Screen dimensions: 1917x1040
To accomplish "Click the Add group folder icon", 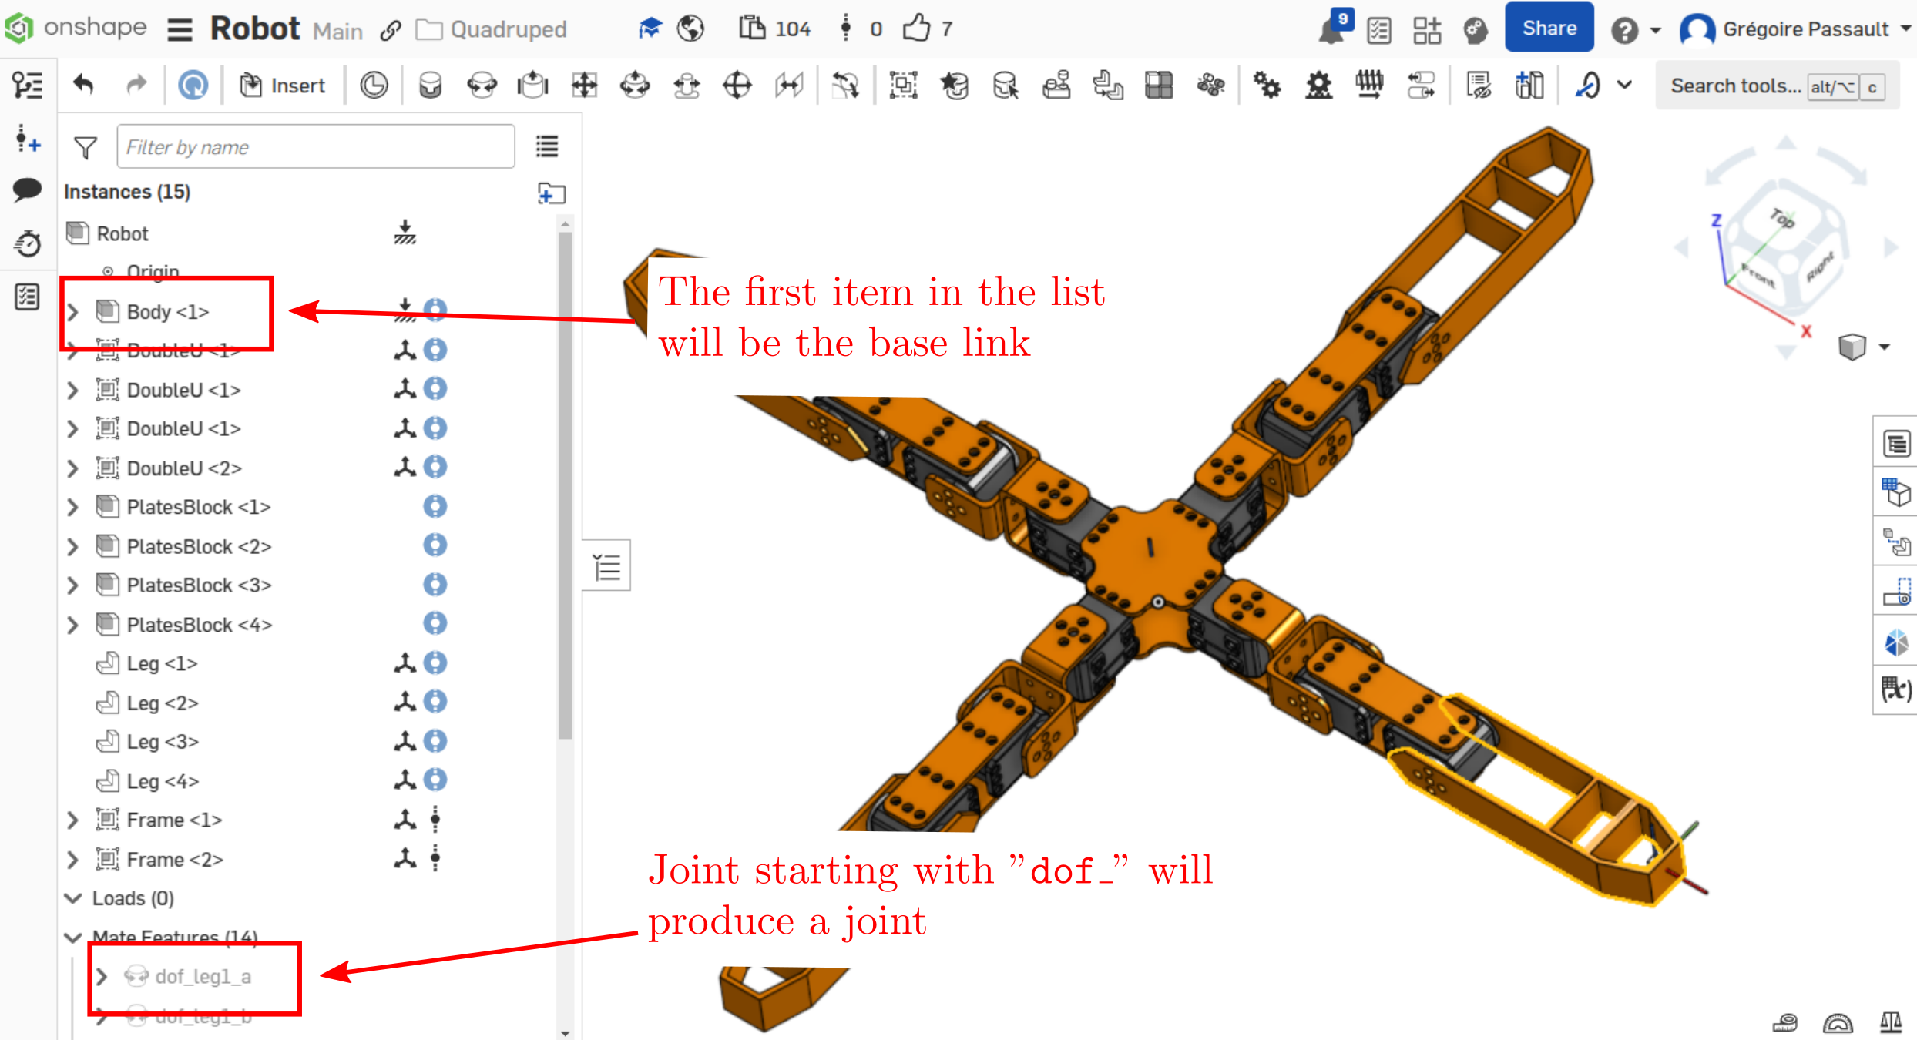I will (x=551, y=193).
